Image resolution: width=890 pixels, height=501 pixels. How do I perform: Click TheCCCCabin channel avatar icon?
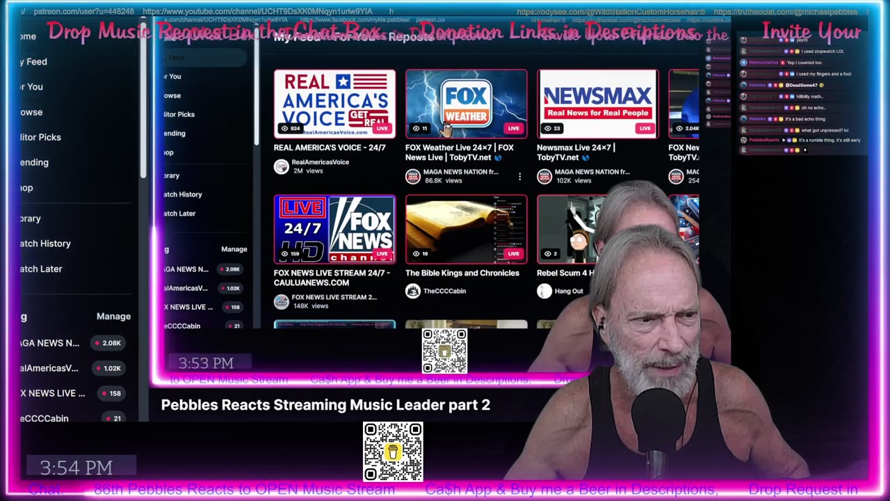pyautogui.click(x=413, y=291)
